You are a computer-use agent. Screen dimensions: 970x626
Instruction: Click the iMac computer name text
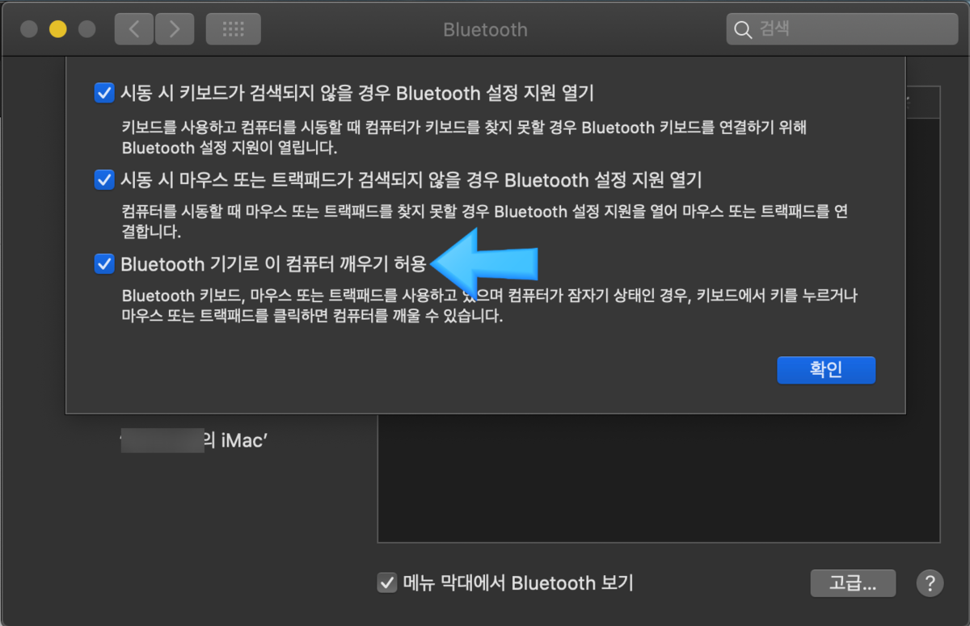pos(194,441)
